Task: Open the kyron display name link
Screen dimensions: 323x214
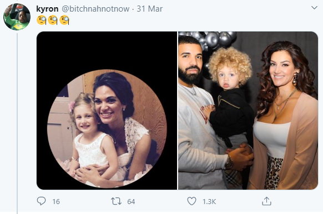Action: pos(47,9)
